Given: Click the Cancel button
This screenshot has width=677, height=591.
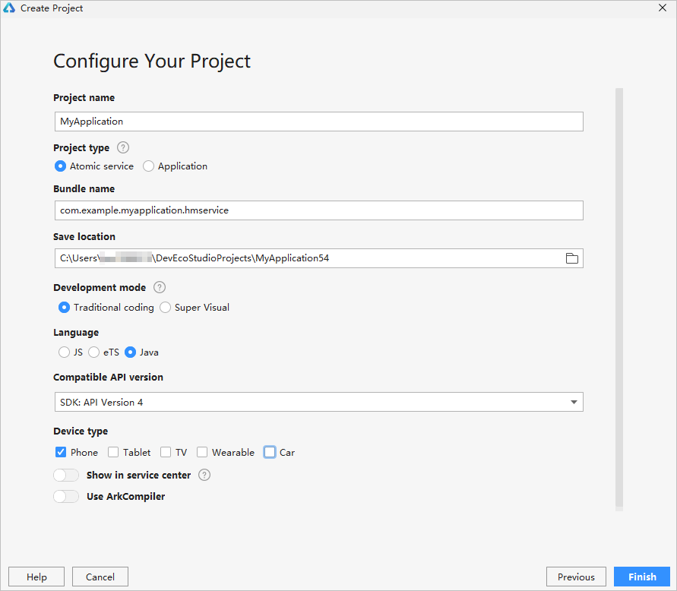Looking at the screenshot, I should tap(100, 577).
